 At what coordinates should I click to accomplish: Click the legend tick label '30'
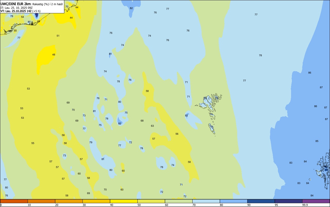(84, 205)
